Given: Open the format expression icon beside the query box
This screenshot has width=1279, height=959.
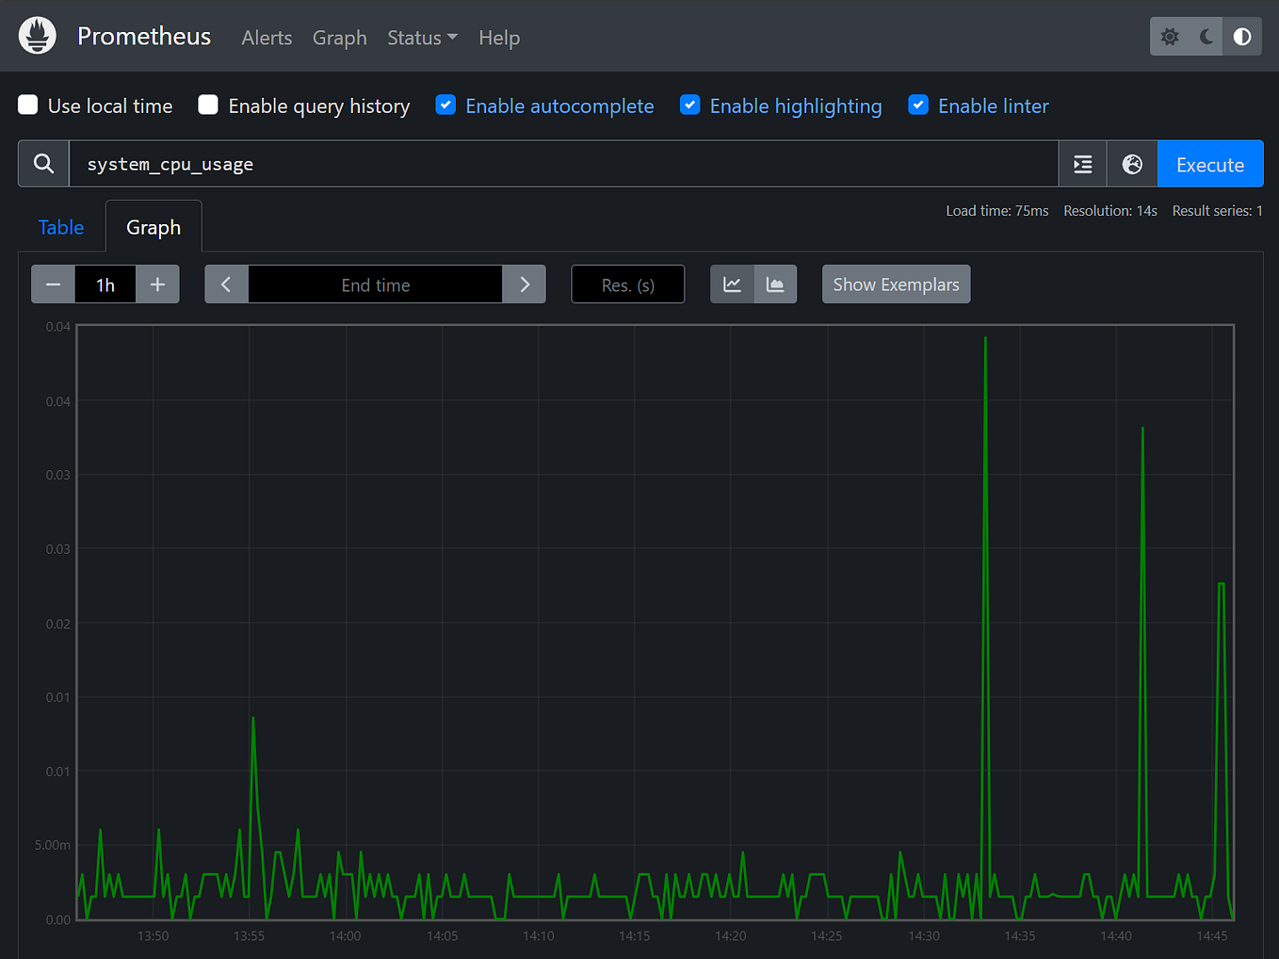Looking at the screenshot, I should [x=1082, y=163].
